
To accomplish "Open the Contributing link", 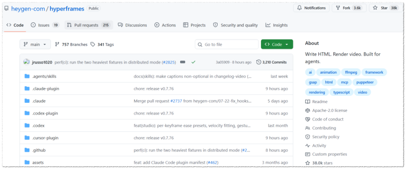I will pyautogui.click(x=321, y=128).
